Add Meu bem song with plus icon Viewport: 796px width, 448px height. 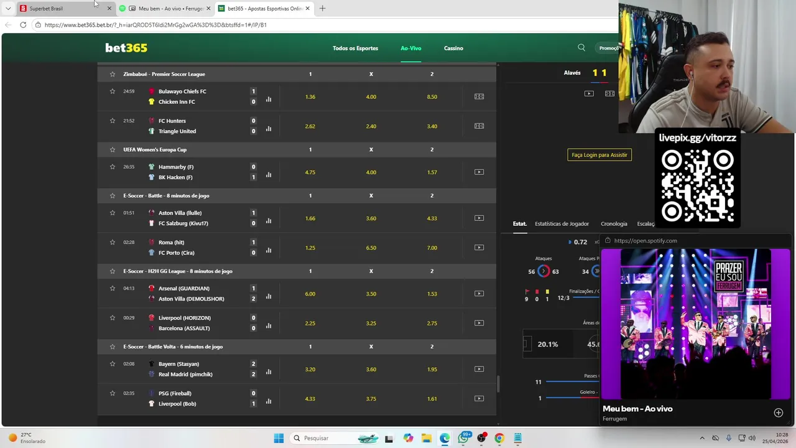point(778,413)
